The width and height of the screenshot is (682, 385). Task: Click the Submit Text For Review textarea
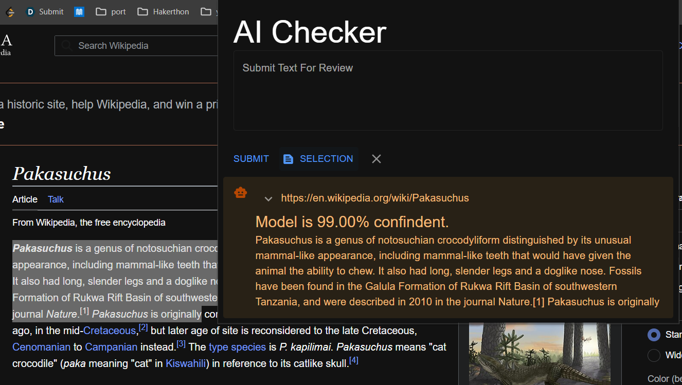(x=448, y=90)
